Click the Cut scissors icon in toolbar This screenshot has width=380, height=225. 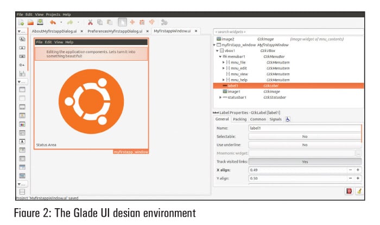click(x=90, y=22)
